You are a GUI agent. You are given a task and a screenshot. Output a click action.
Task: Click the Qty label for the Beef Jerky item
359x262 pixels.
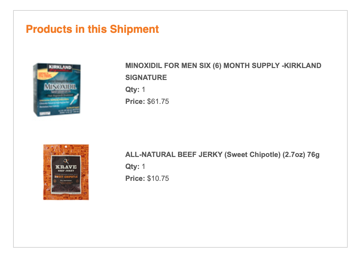(x=132, y=167)
